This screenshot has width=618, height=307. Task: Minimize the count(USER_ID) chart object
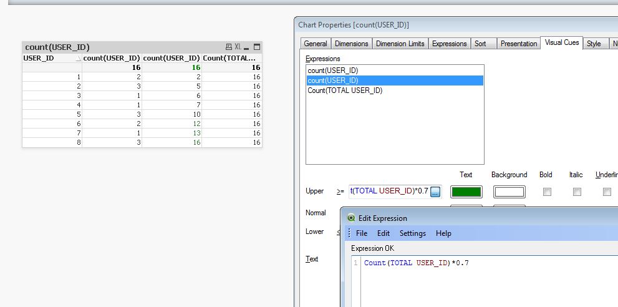248,47
